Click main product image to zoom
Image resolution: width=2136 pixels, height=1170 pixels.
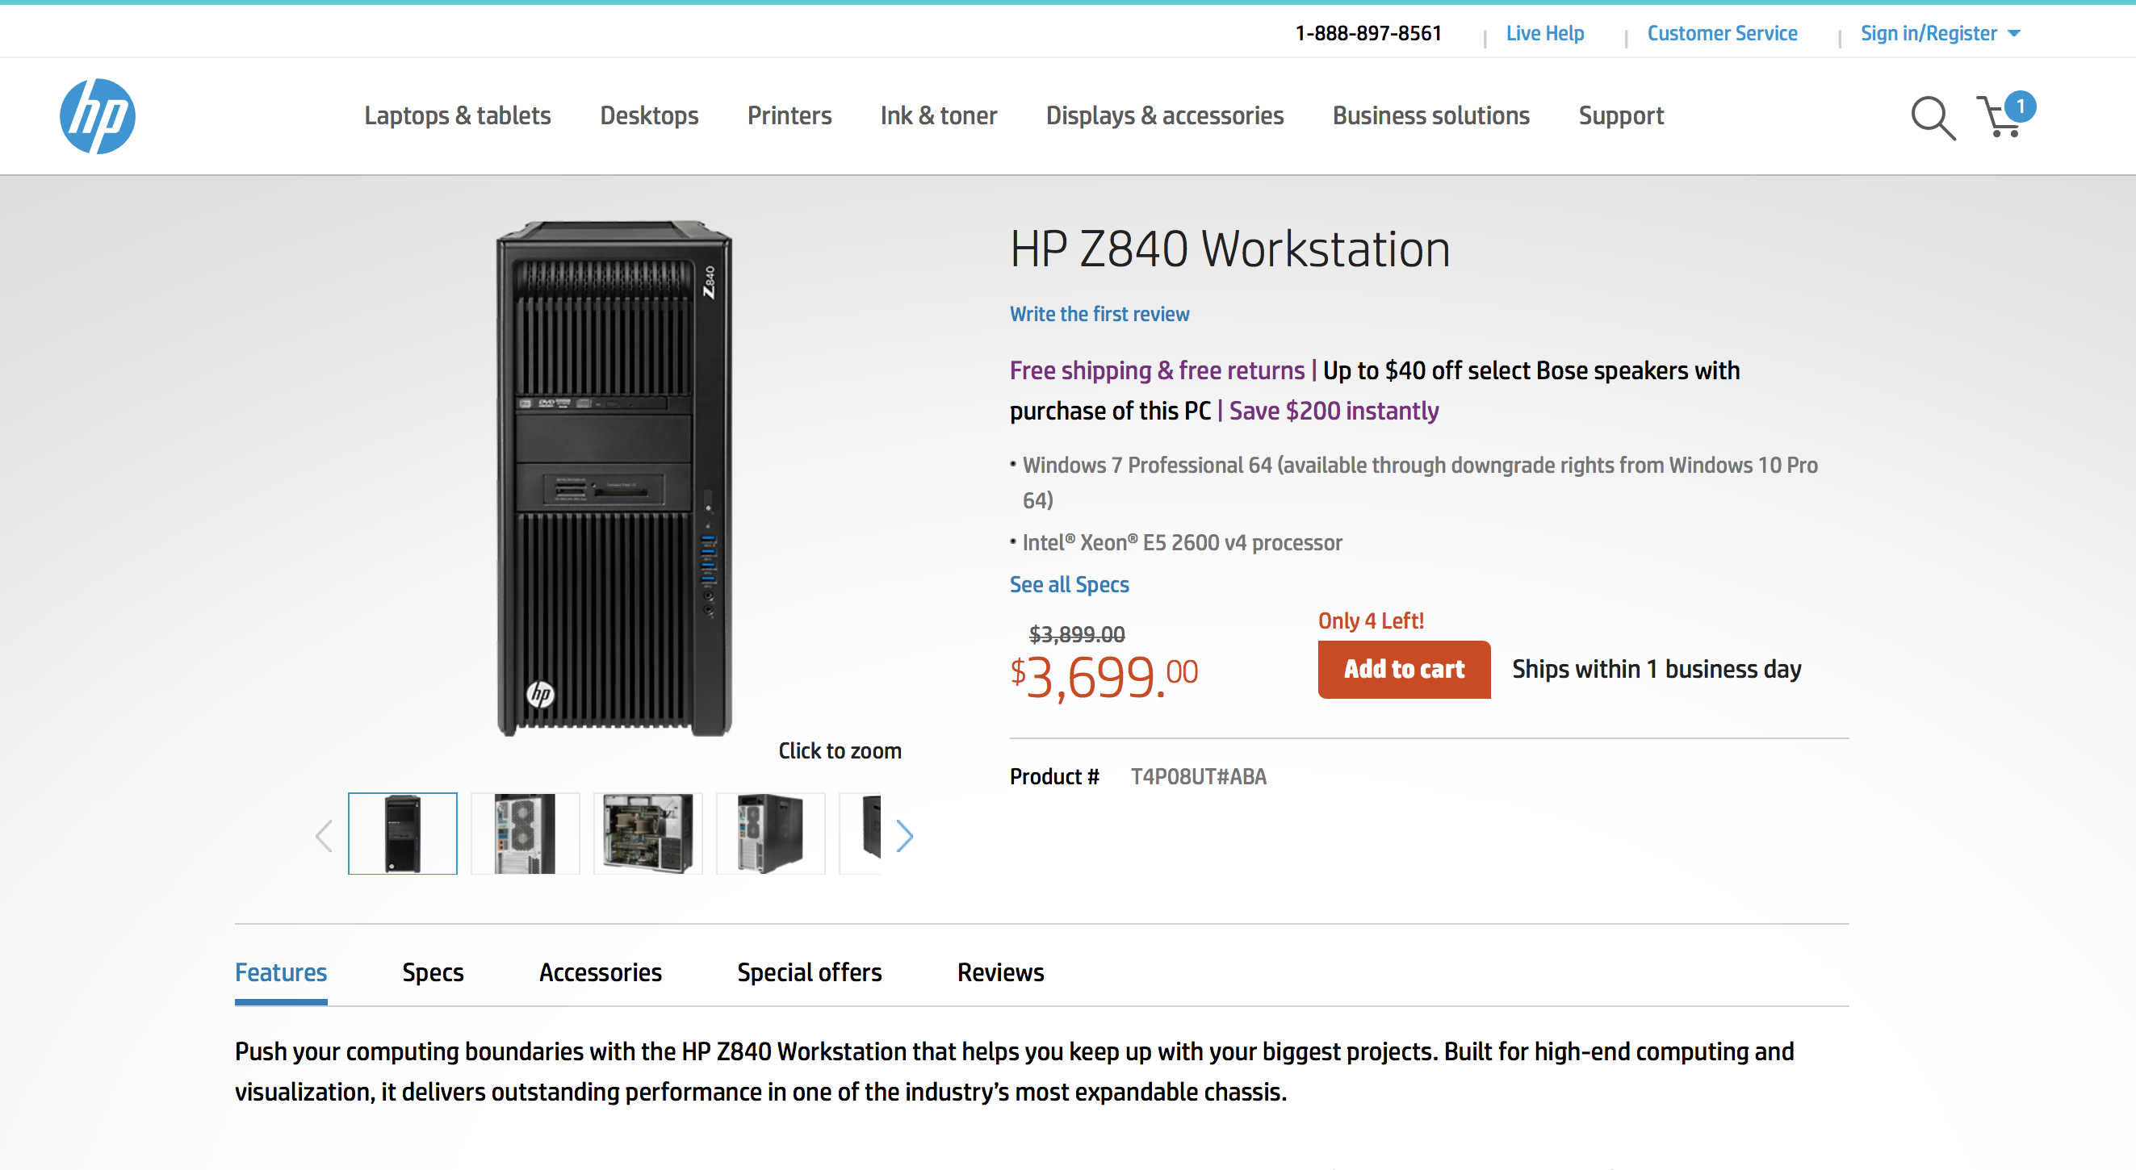(614, 478)
